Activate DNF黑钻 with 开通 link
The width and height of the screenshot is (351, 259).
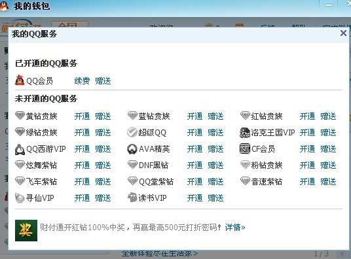point(194,165)
